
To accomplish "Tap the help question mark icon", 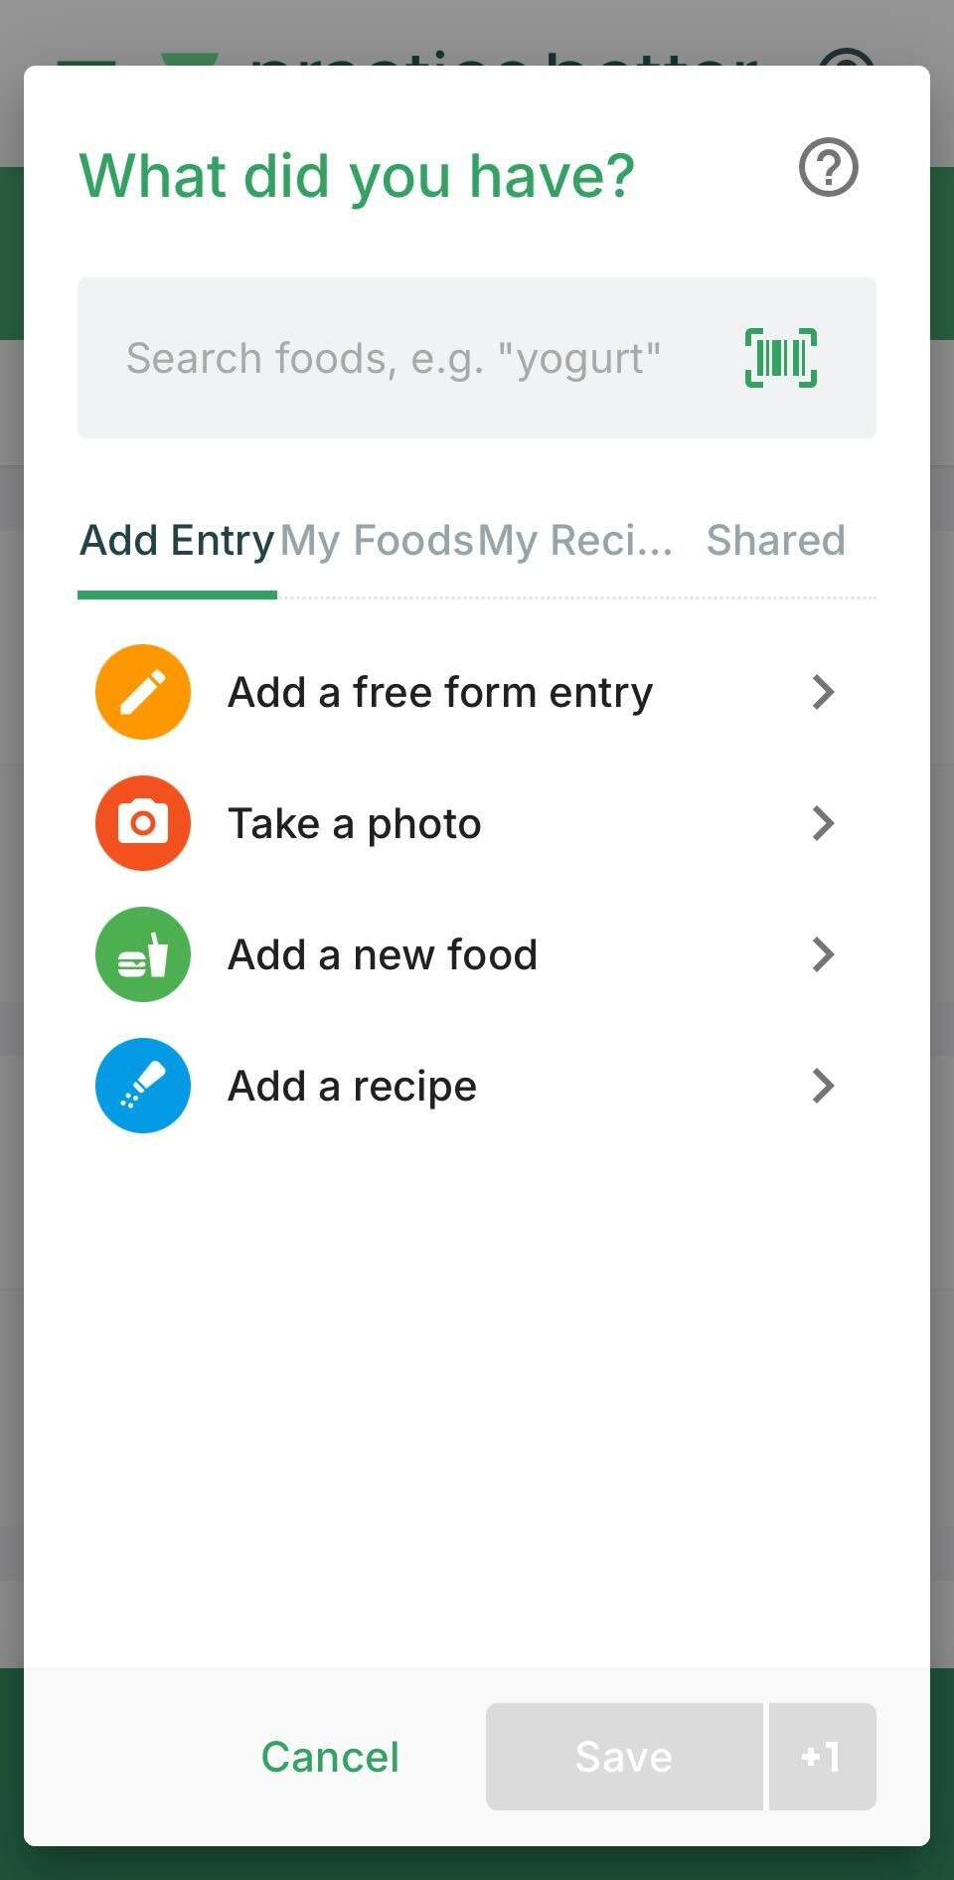I will tap(828, 167).
